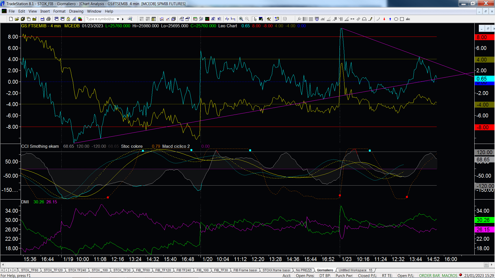Image resolution: width=495 pixels, height=278 pixels.
Task: Switch to Untitled Workspace: 15 tab
Action: click(355, 270)
